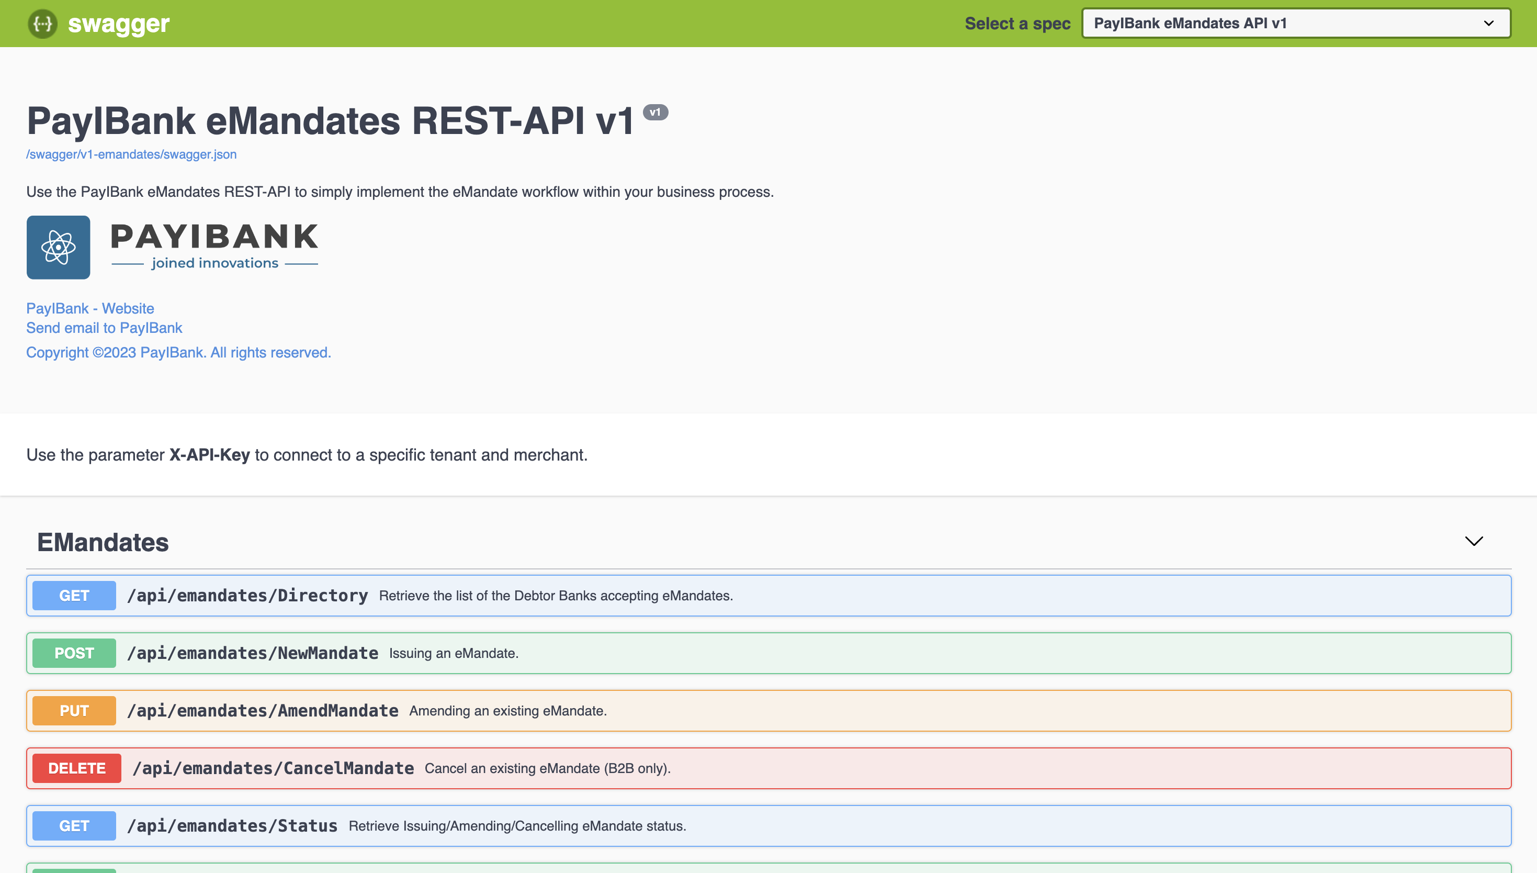The height and width of the screenshot is (873, 1537).
Task: Open the PayIBank - Website link
Action: click(90, 308)
